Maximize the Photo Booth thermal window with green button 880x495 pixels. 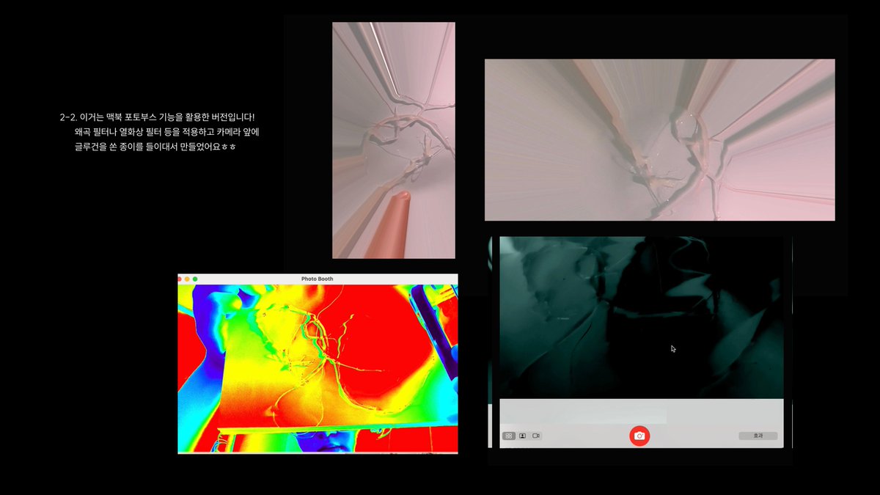tap(195, 279)
